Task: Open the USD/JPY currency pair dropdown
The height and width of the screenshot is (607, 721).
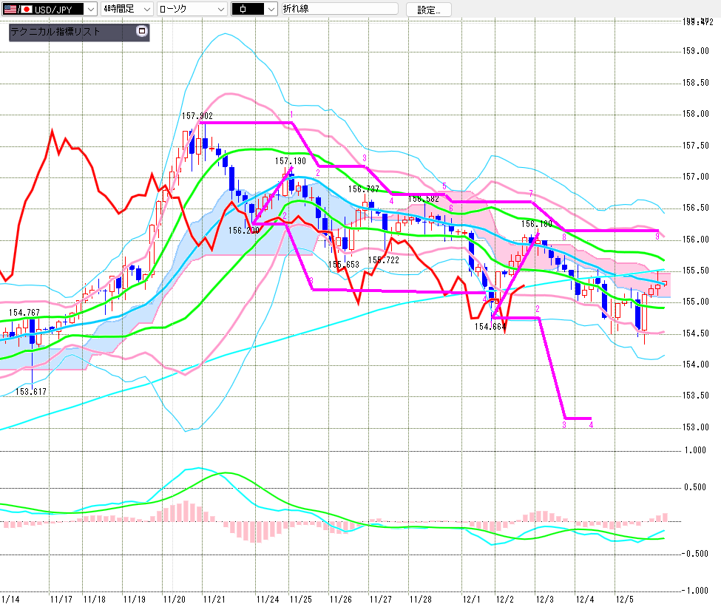Action: click(x=90, y=10)
